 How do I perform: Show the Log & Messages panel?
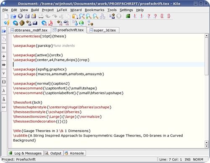(x=26, y=153)
